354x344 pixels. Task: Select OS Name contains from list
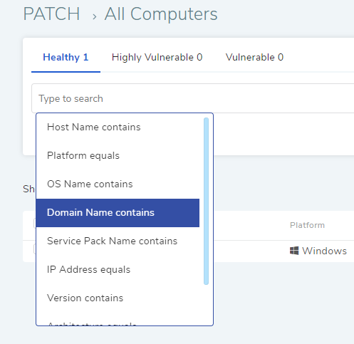tap(118, 184)
